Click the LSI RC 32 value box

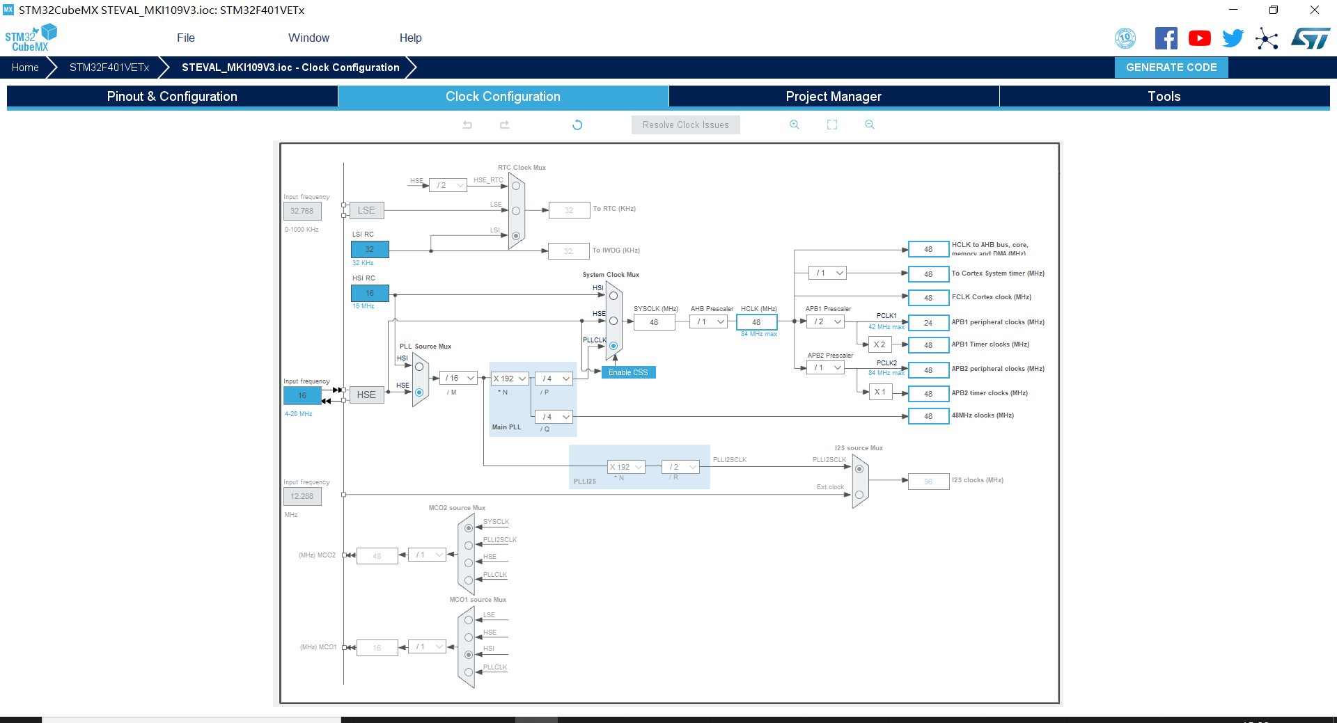[370, 249]
